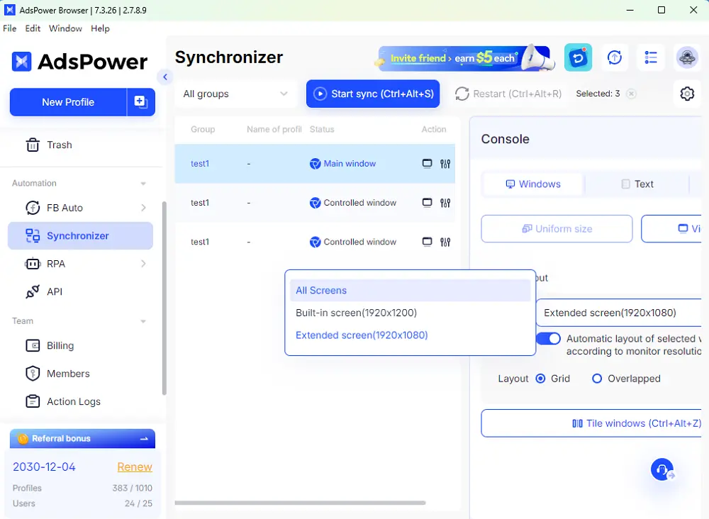Expand the FB Auto sidebar entry
This screenshot has height=519, width=709.
(80, 208)
